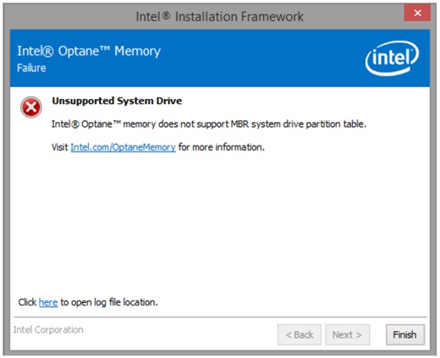
Task: Click the word Visit before the link
Action: pos(60,147)
